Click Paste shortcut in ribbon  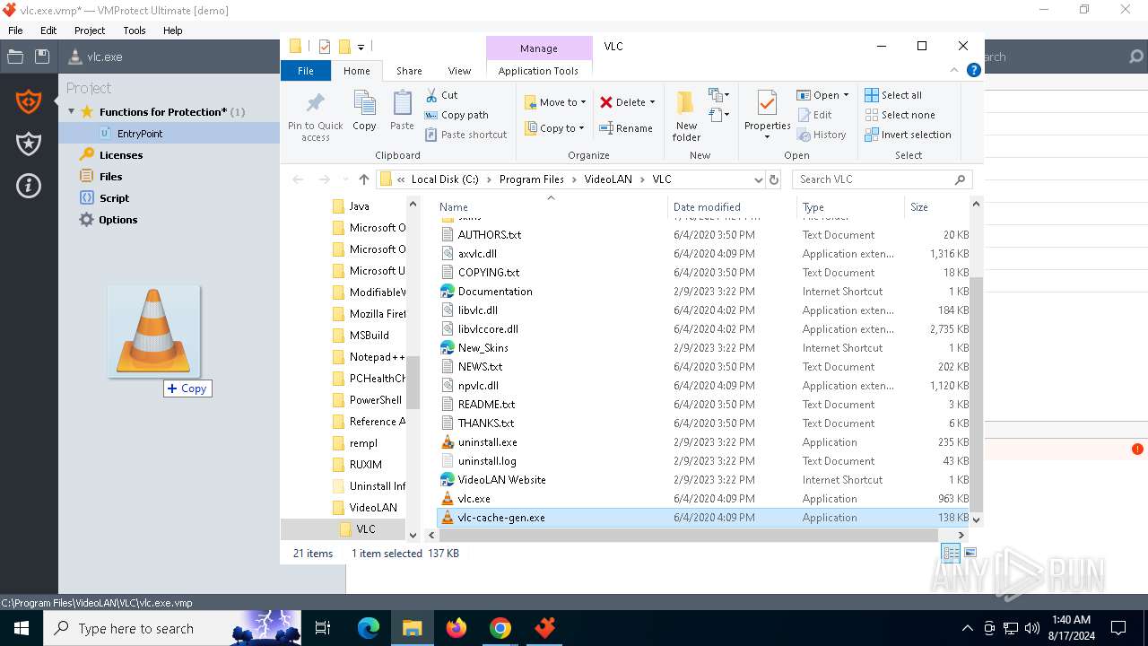pyautogui.click(x=465, y=135)
